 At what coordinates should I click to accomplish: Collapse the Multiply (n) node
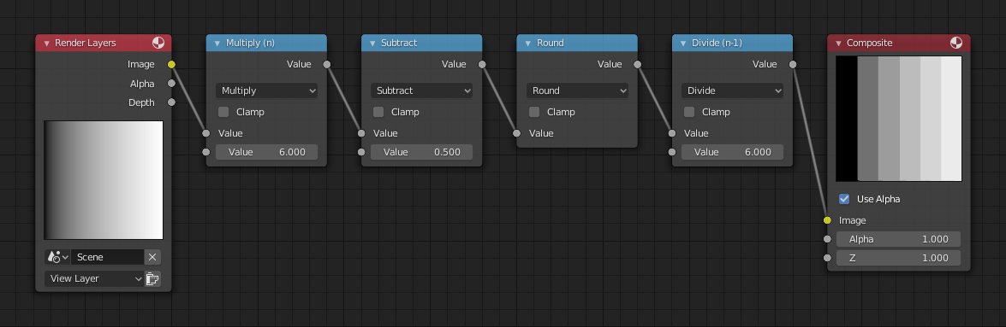coord(217,44)
